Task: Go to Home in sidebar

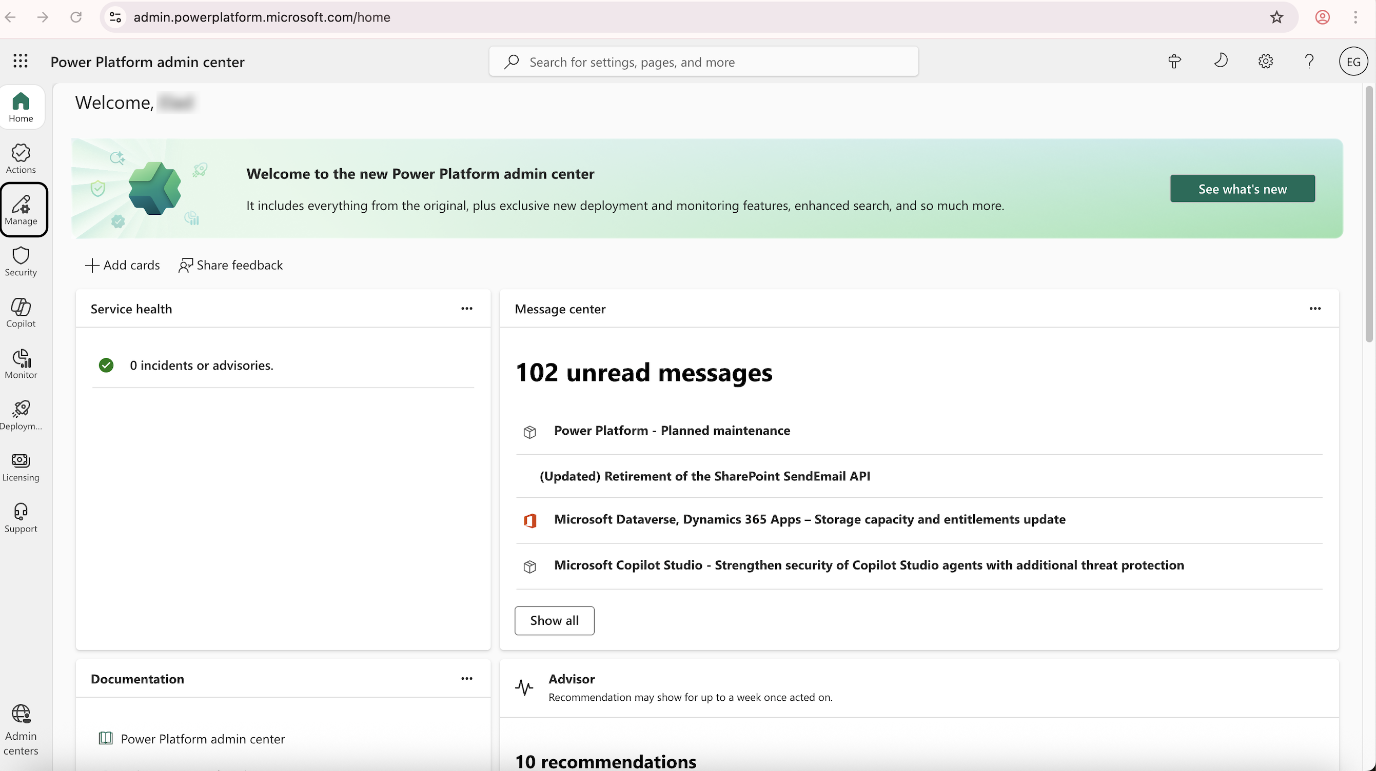Action: point(21,107)
